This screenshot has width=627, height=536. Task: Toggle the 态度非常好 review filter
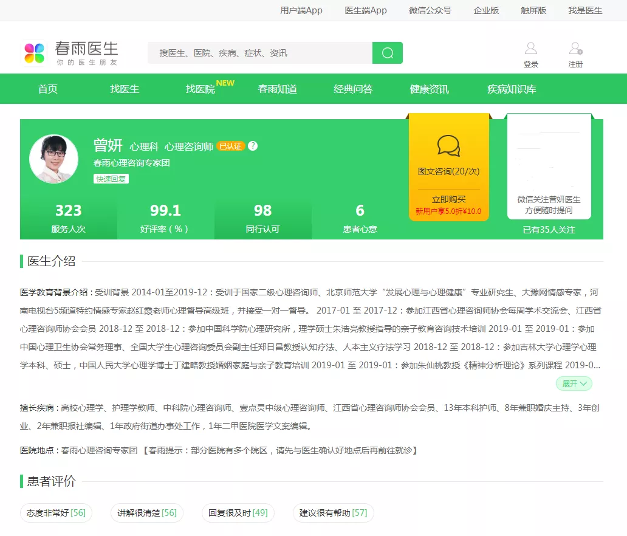tap(56, 513)
